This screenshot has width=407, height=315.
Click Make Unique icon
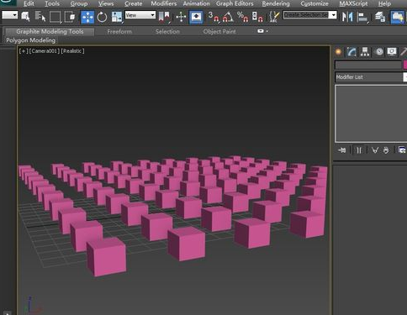click(x=375, y=150)
